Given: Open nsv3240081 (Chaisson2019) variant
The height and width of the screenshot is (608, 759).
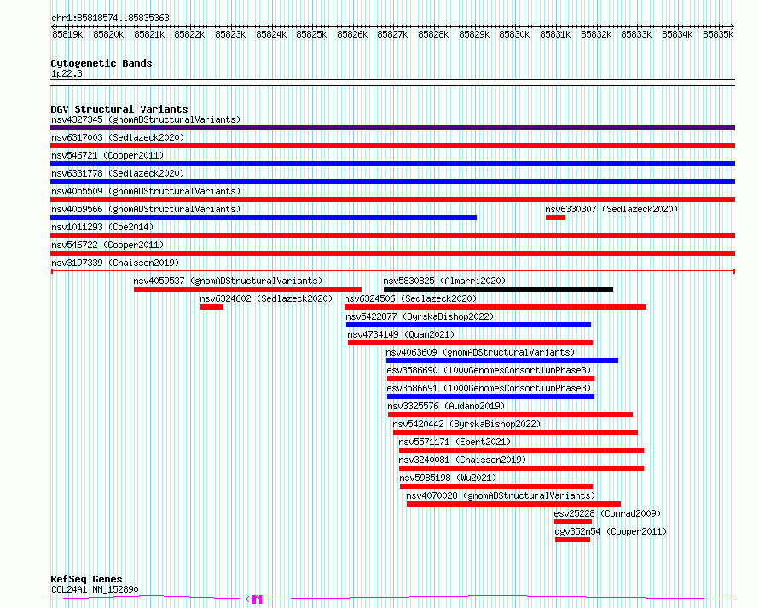Looking at the screenshot, I should 462,460.
